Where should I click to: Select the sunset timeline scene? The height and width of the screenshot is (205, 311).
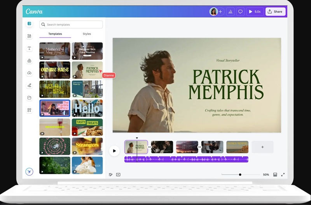[x=187, y=147]
